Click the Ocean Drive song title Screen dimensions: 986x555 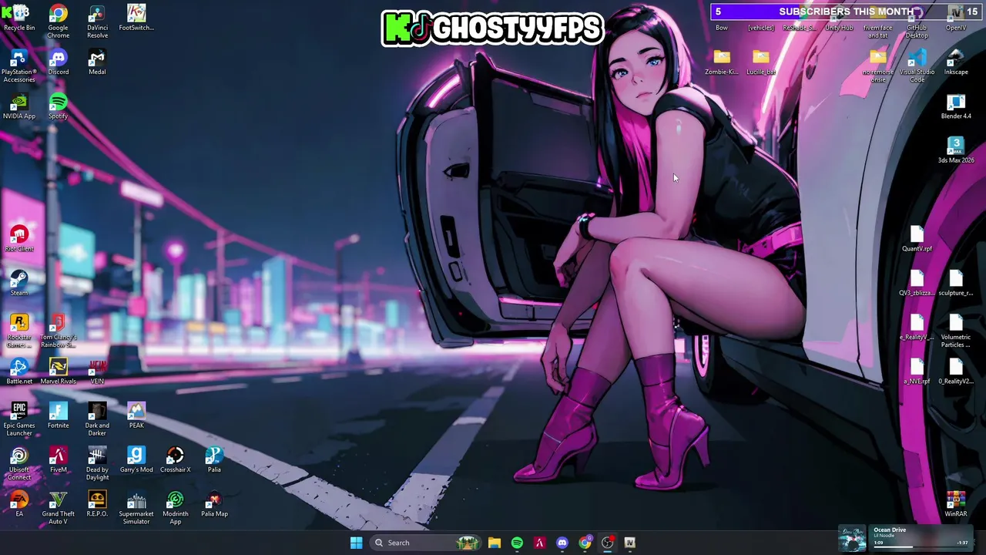click(890, 530)
